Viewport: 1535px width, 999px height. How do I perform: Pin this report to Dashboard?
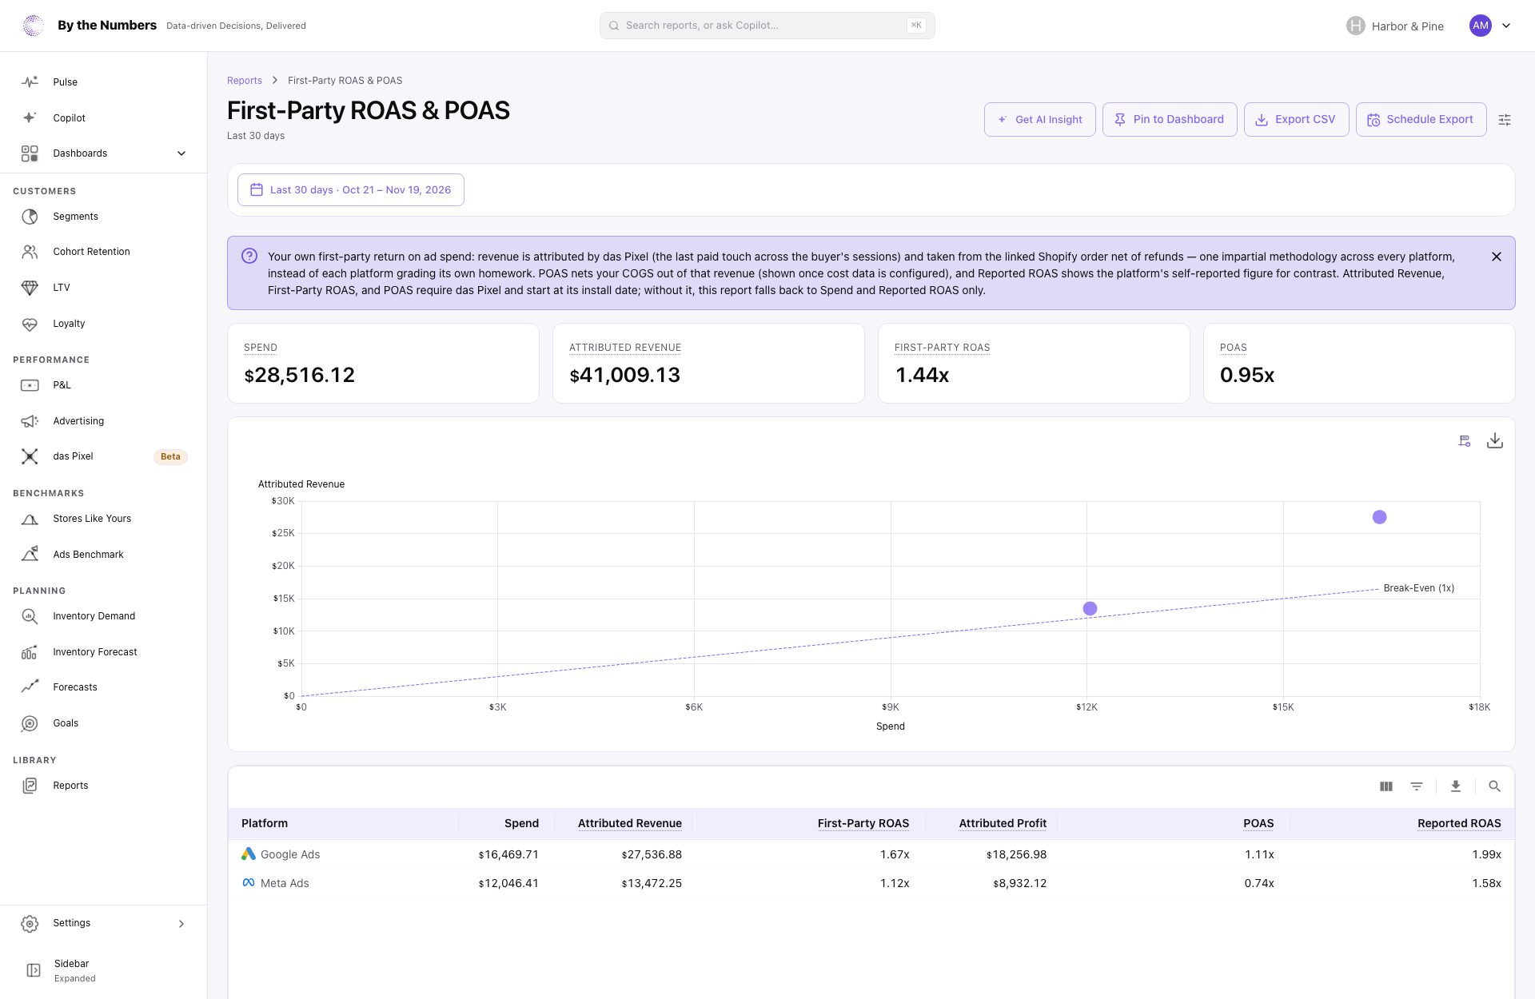1170,120
